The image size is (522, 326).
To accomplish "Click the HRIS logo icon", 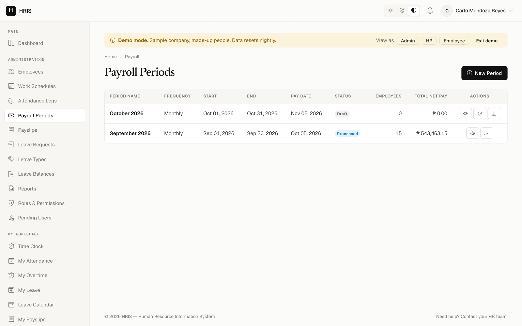I will pyautogui.click(x=11, y=11).
